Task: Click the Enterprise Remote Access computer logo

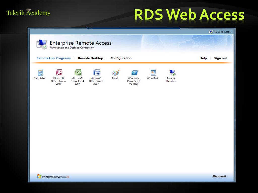Action: (42, 44)
